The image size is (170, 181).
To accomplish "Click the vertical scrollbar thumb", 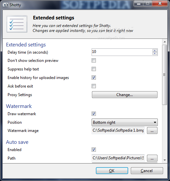I will click(165, 75).
